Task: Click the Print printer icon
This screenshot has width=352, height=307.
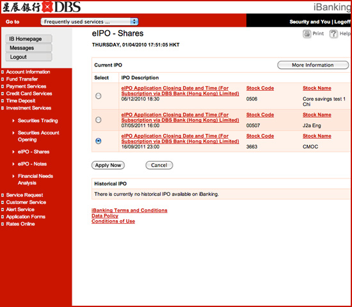Action: tap(307, 34)
